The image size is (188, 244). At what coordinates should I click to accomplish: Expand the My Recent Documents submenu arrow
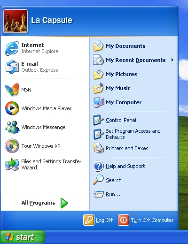point(172,60)
